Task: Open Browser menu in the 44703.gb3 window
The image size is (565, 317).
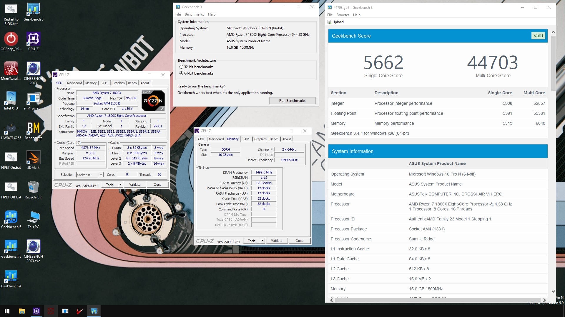Action: tap(343, 15)
